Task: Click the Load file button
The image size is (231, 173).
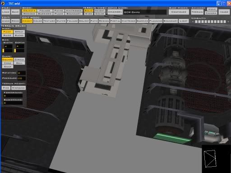Action: click(6, 12)
